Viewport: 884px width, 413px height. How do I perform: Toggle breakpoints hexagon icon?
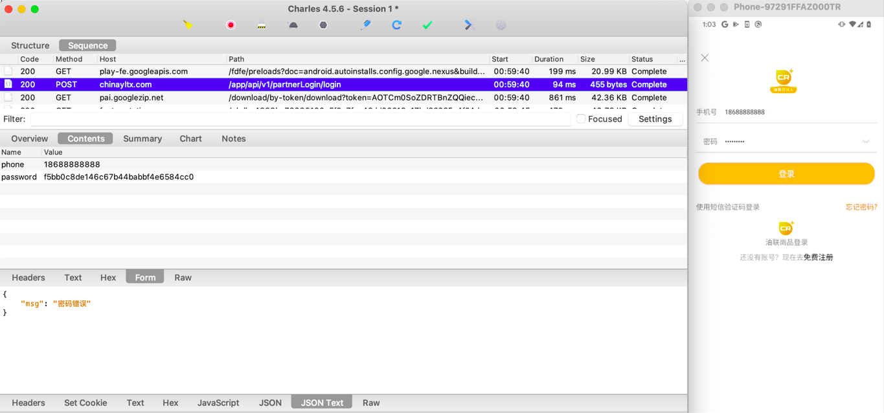(x=323, y=25)
